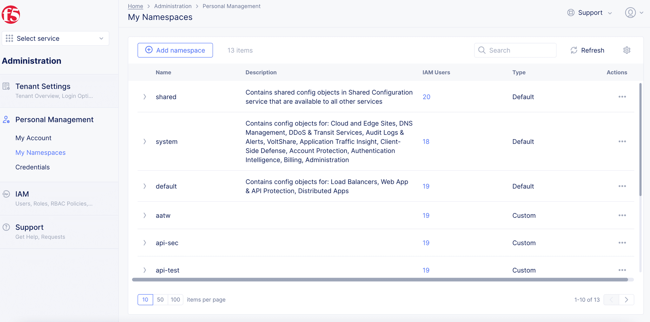Screen dimensions: 650x322
Task: Open actions menu for the default namespace
Action: click(x=622, y=186)
